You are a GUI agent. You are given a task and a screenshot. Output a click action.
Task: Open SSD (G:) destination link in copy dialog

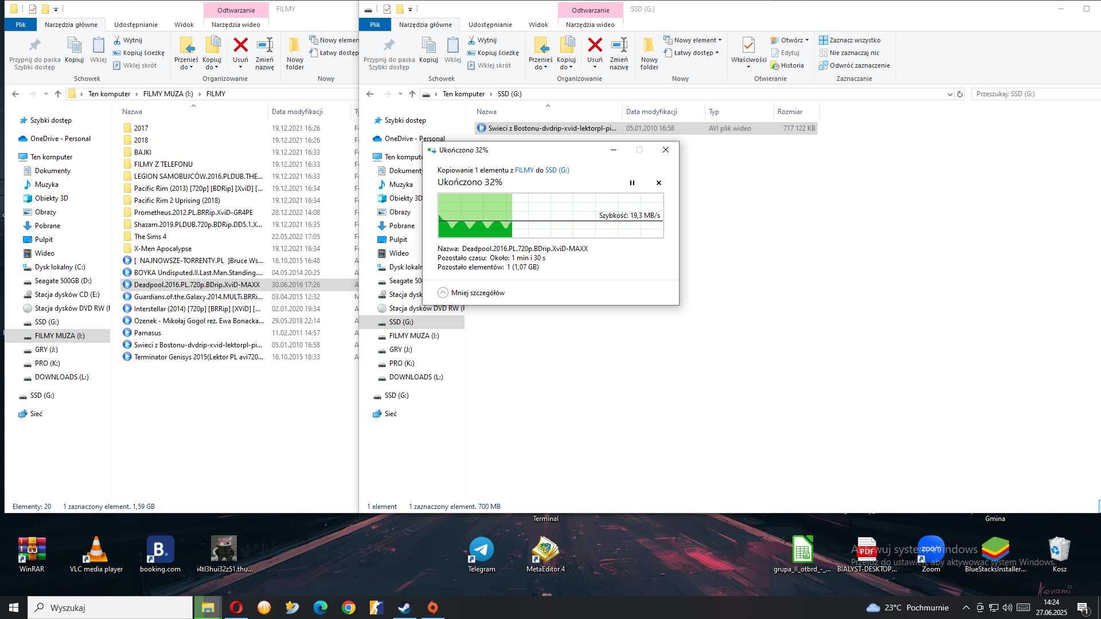point(557,170)
